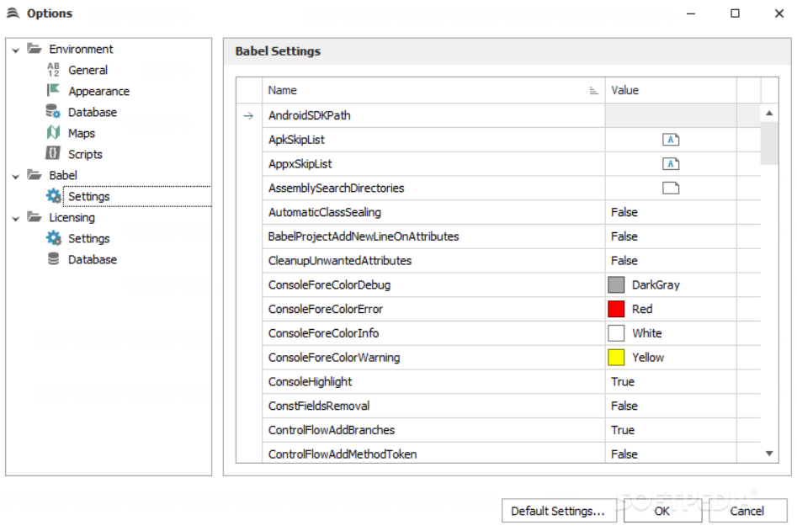
Task: Click the Name column header
Action: [x=433, y=90]
